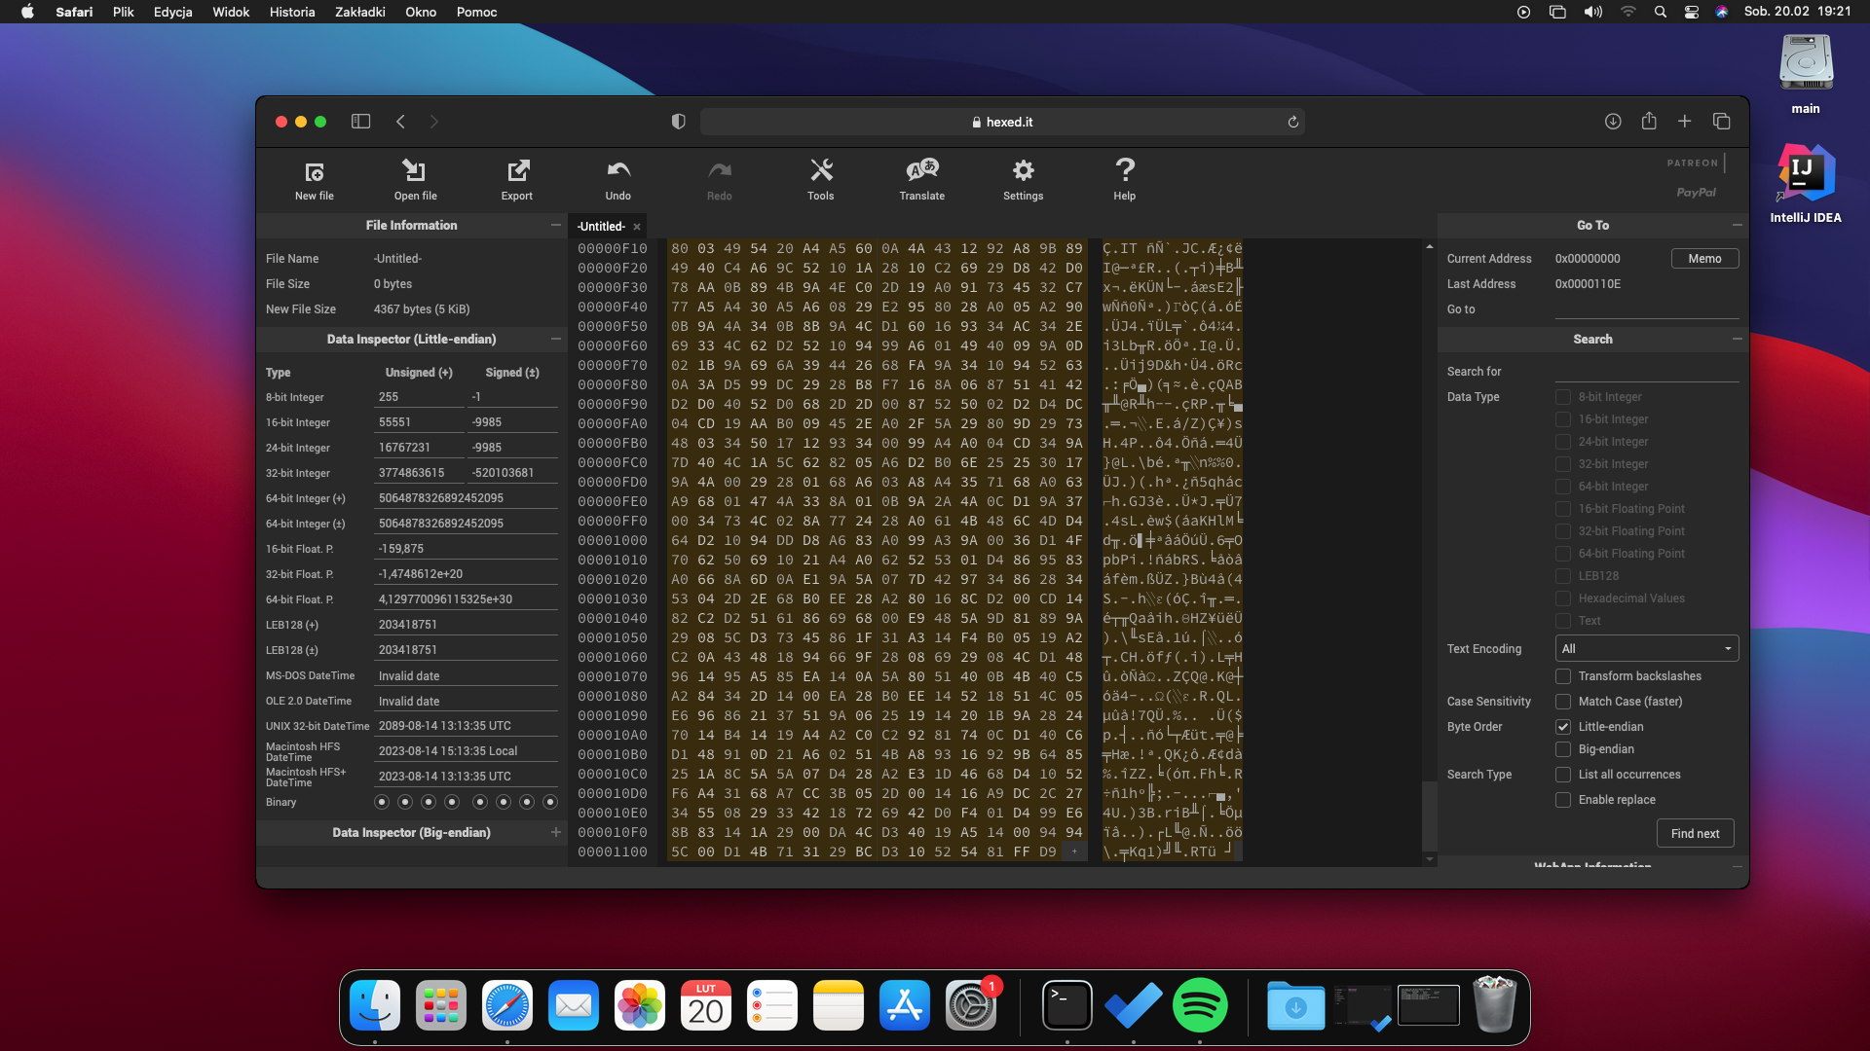Toggle List all occurrences checkbox
Image resolution: width=1870 pixels, height=1051 pixels.
pos(1563,774)
